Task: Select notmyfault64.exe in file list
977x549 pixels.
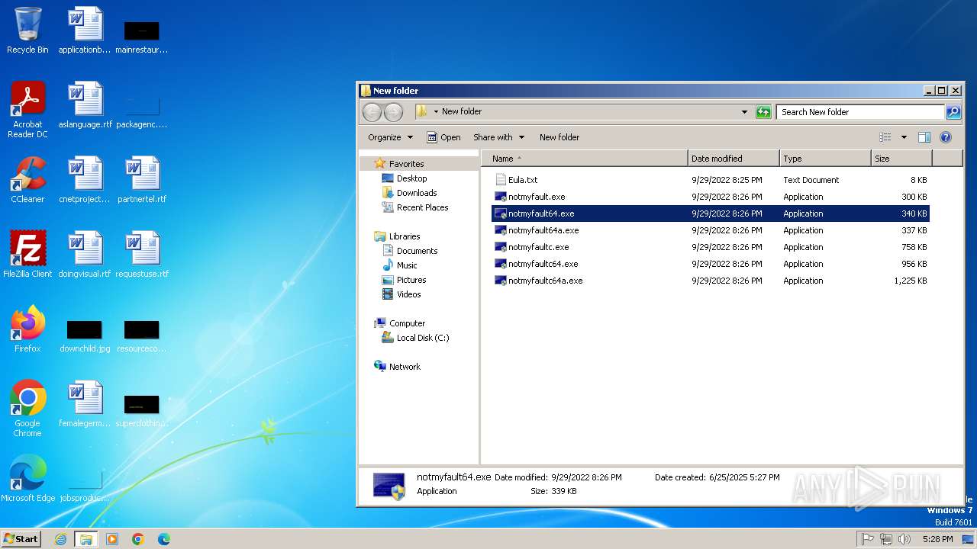Action: 711,213
